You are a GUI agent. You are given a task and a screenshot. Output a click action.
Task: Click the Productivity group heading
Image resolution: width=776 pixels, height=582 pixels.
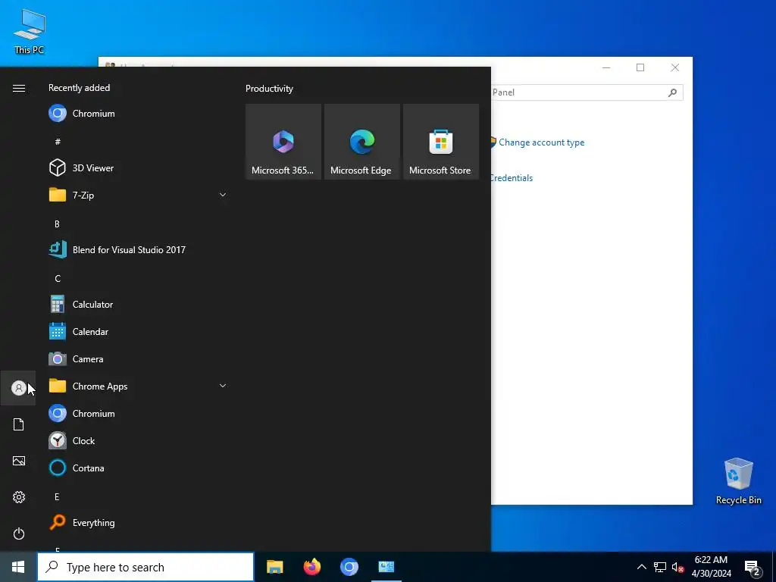269,89
